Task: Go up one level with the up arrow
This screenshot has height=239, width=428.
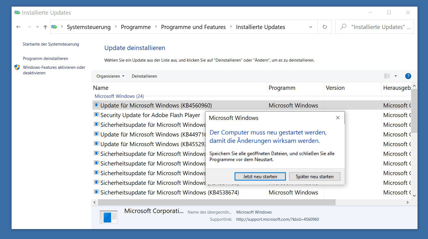Action: pos(45,27)
